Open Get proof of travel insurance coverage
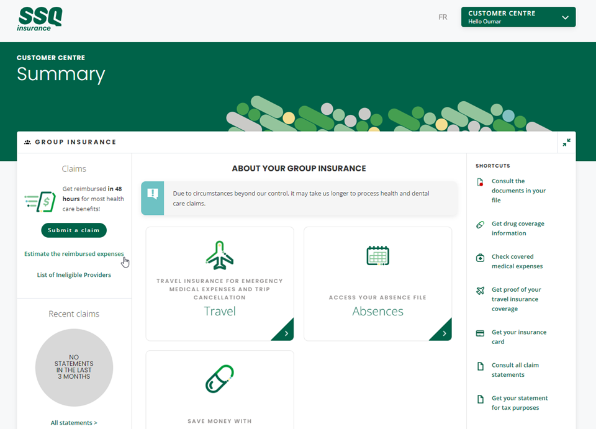Image resolution: width=596 pixels, height=429 pixels. coord(516,299)
